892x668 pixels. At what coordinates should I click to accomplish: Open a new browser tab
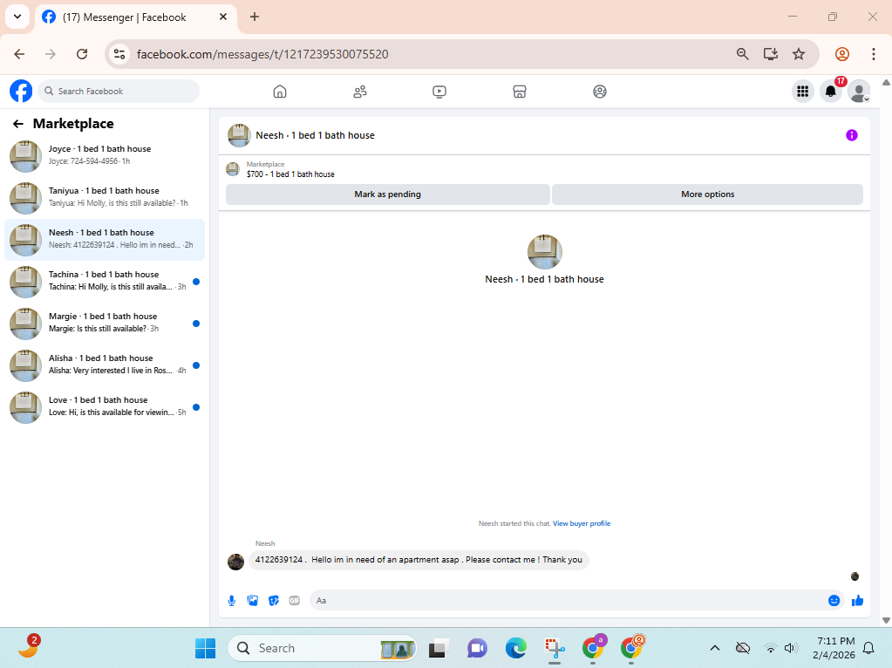pyautogui.click(x=255, y=17)
